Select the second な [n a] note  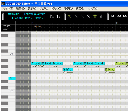point(78,63)
